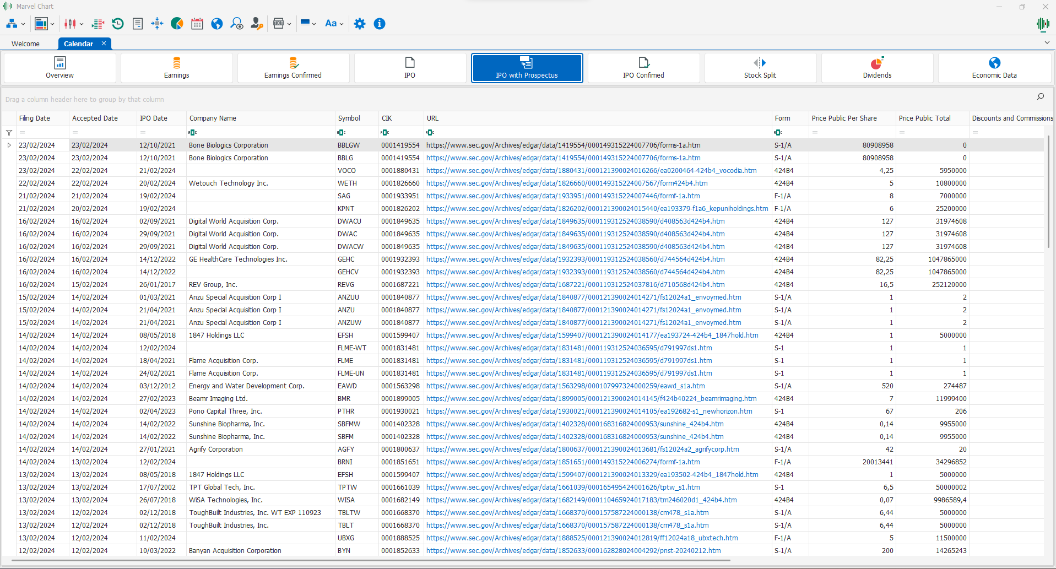
Task: Open the BYN pnst-20240212 URL link
Action: pyautogui.click(x=573, y=551)
